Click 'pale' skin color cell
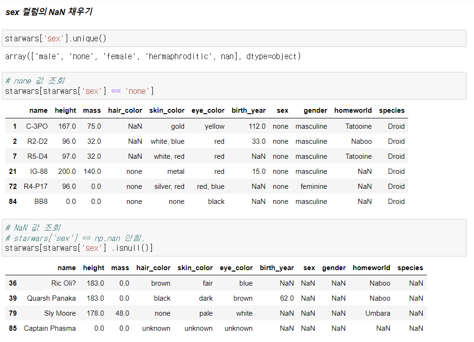 click(206, 313)
